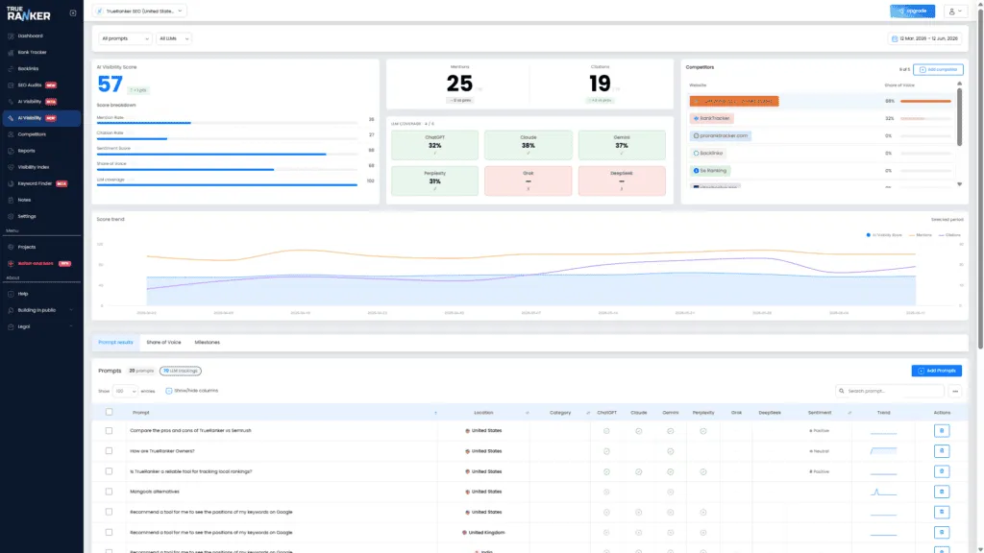Select the red promo item under Projects
This screenshot has height=553, width=984.
click(40, 263)
